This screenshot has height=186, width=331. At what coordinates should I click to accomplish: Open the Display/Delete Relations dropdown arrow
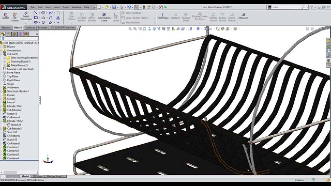click(x=200, y=23)
